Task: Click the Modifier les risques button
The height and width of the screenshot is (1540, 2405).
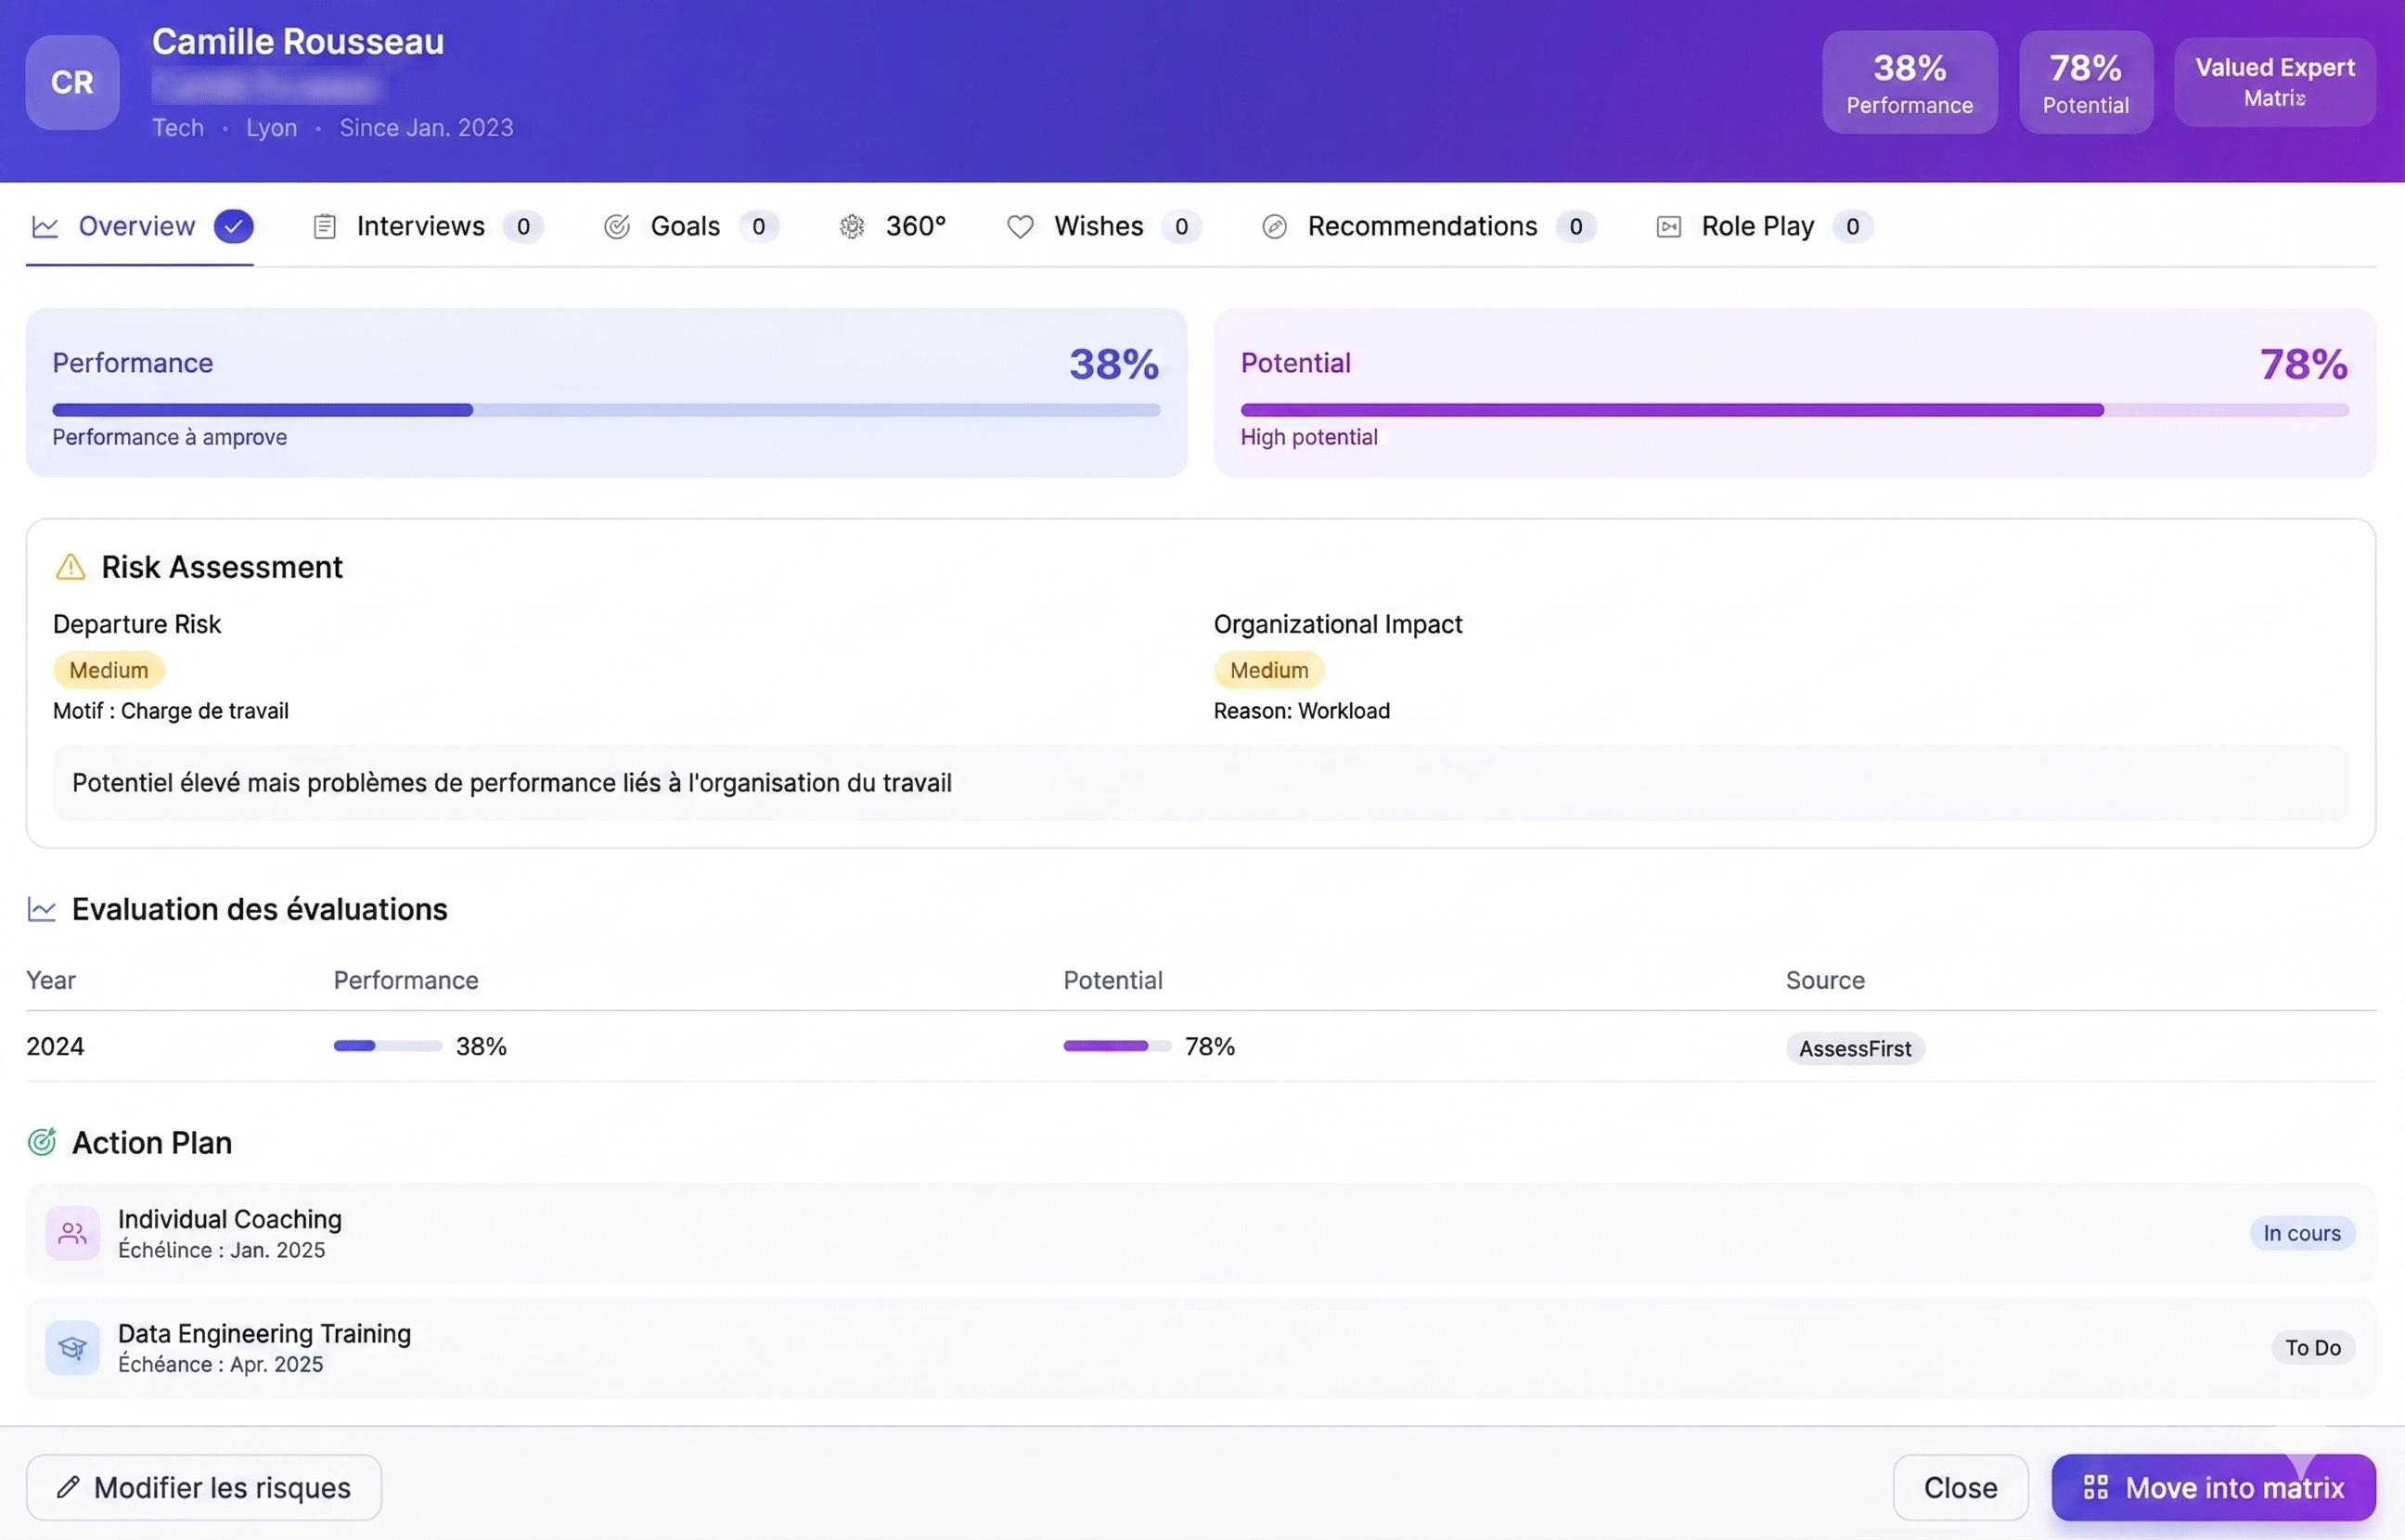Action: (x=204, y=1487)
